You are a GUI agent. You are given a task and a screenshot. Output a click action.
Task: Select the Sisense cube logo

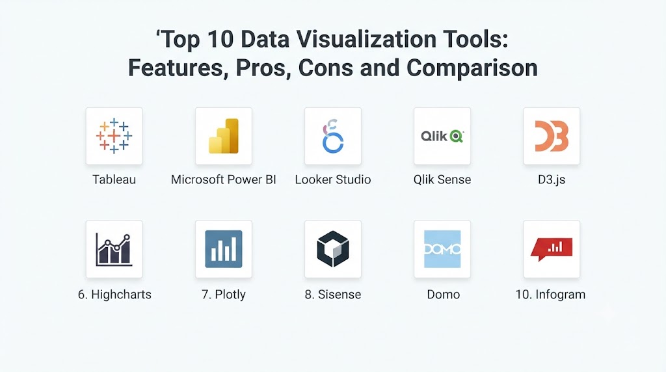point(333,249)
